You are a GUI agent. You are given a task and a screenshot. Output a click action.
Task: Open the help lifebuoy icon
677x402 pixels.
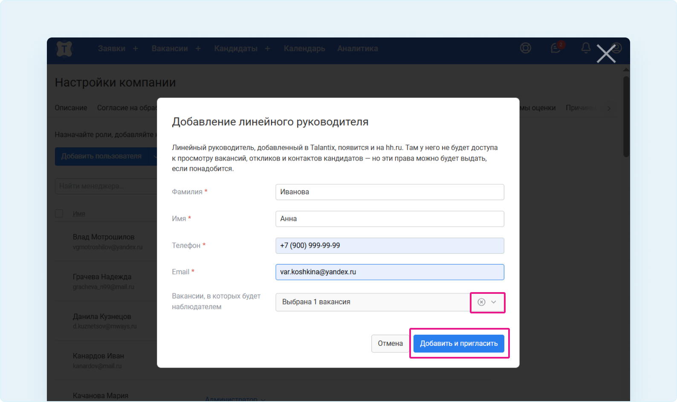tap(526, 48)
